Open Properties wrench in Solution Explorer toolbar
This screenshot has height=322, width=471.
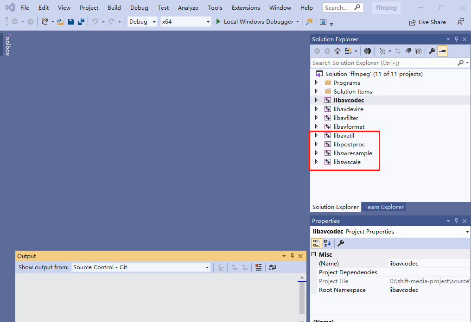432,51
